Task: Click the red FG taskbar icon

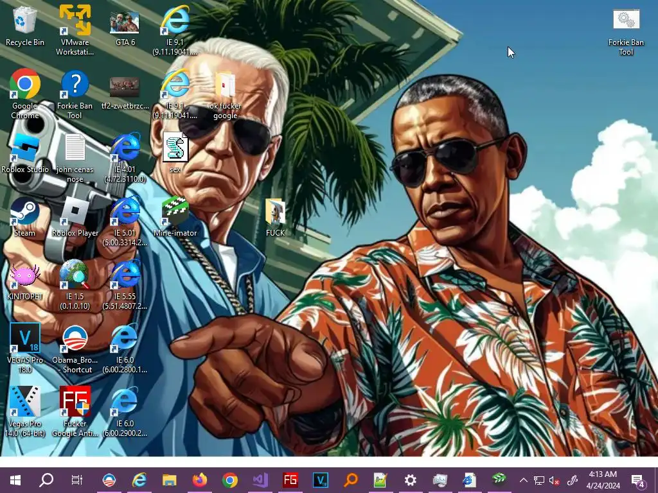Action: (x=290, y=480)
